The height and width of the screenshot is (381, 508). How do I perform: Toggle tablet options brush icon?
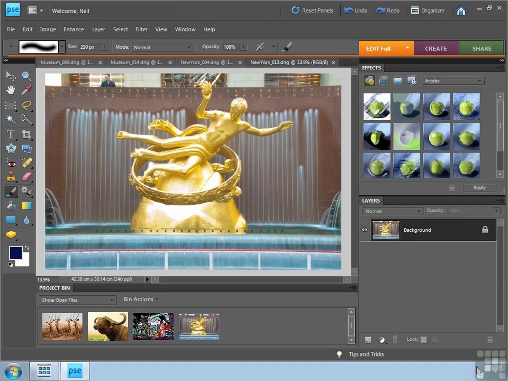coord(286,47)
